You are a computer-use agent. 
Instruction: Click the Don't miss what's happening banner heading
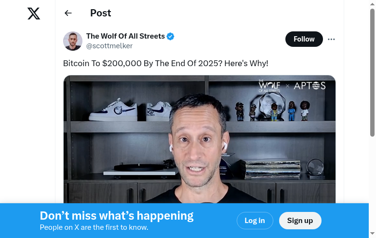[117, 216]
